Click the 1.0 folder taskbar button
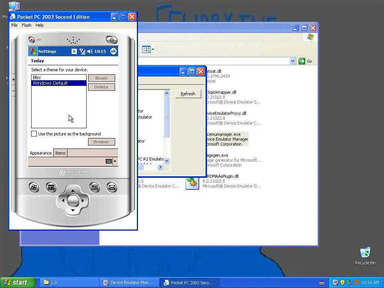Image resolution: width=384 pixels, height=288 pixels. [69, 282]
